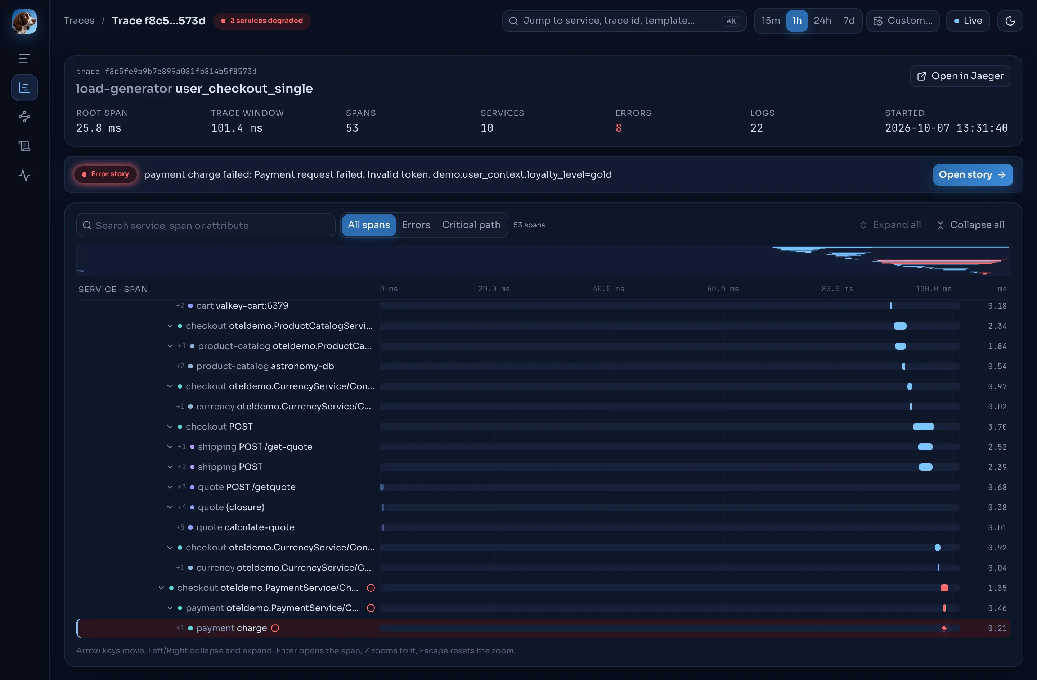Open the service map sidebar icon
This screenshot has width=1037, height=680.
click(24, 117)
